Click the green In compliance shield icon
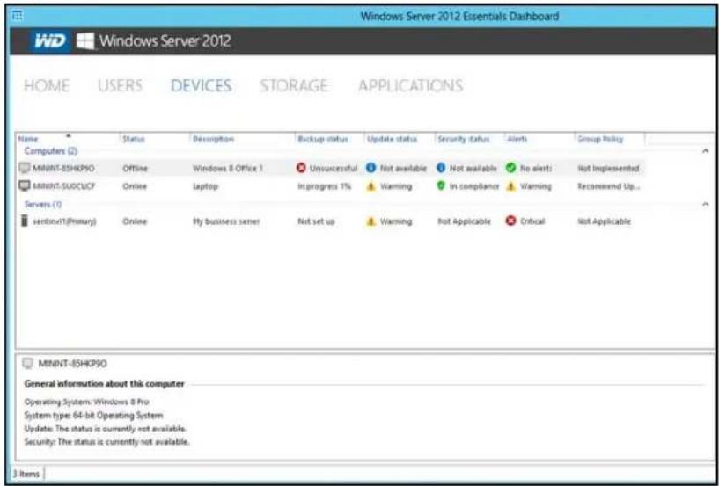This screenshot has height=486, width=719. tap(441, 186)
